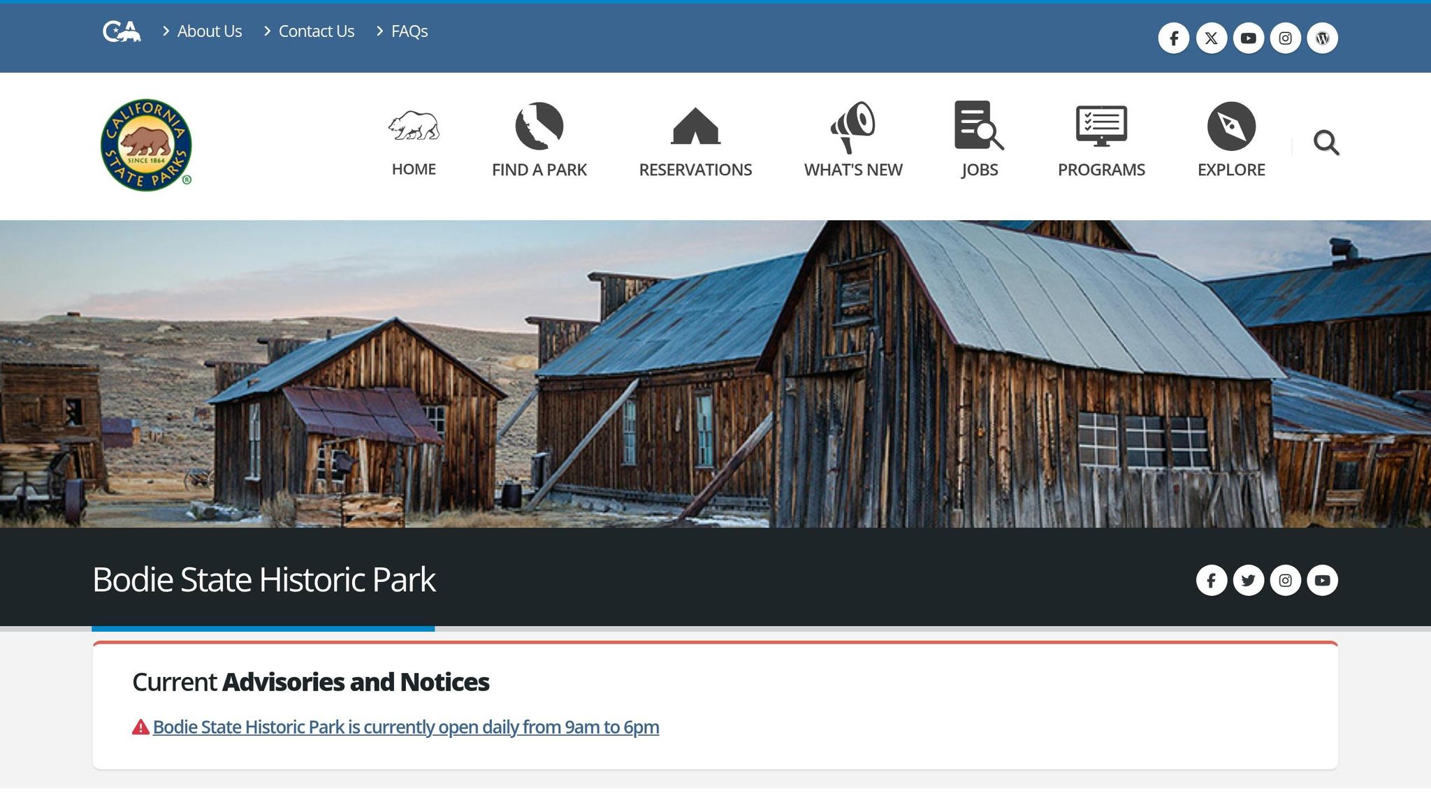This screenshot has width=1431, height=805.
Task: Click the CA.gov logo in top bar
Action: [122, 31]
